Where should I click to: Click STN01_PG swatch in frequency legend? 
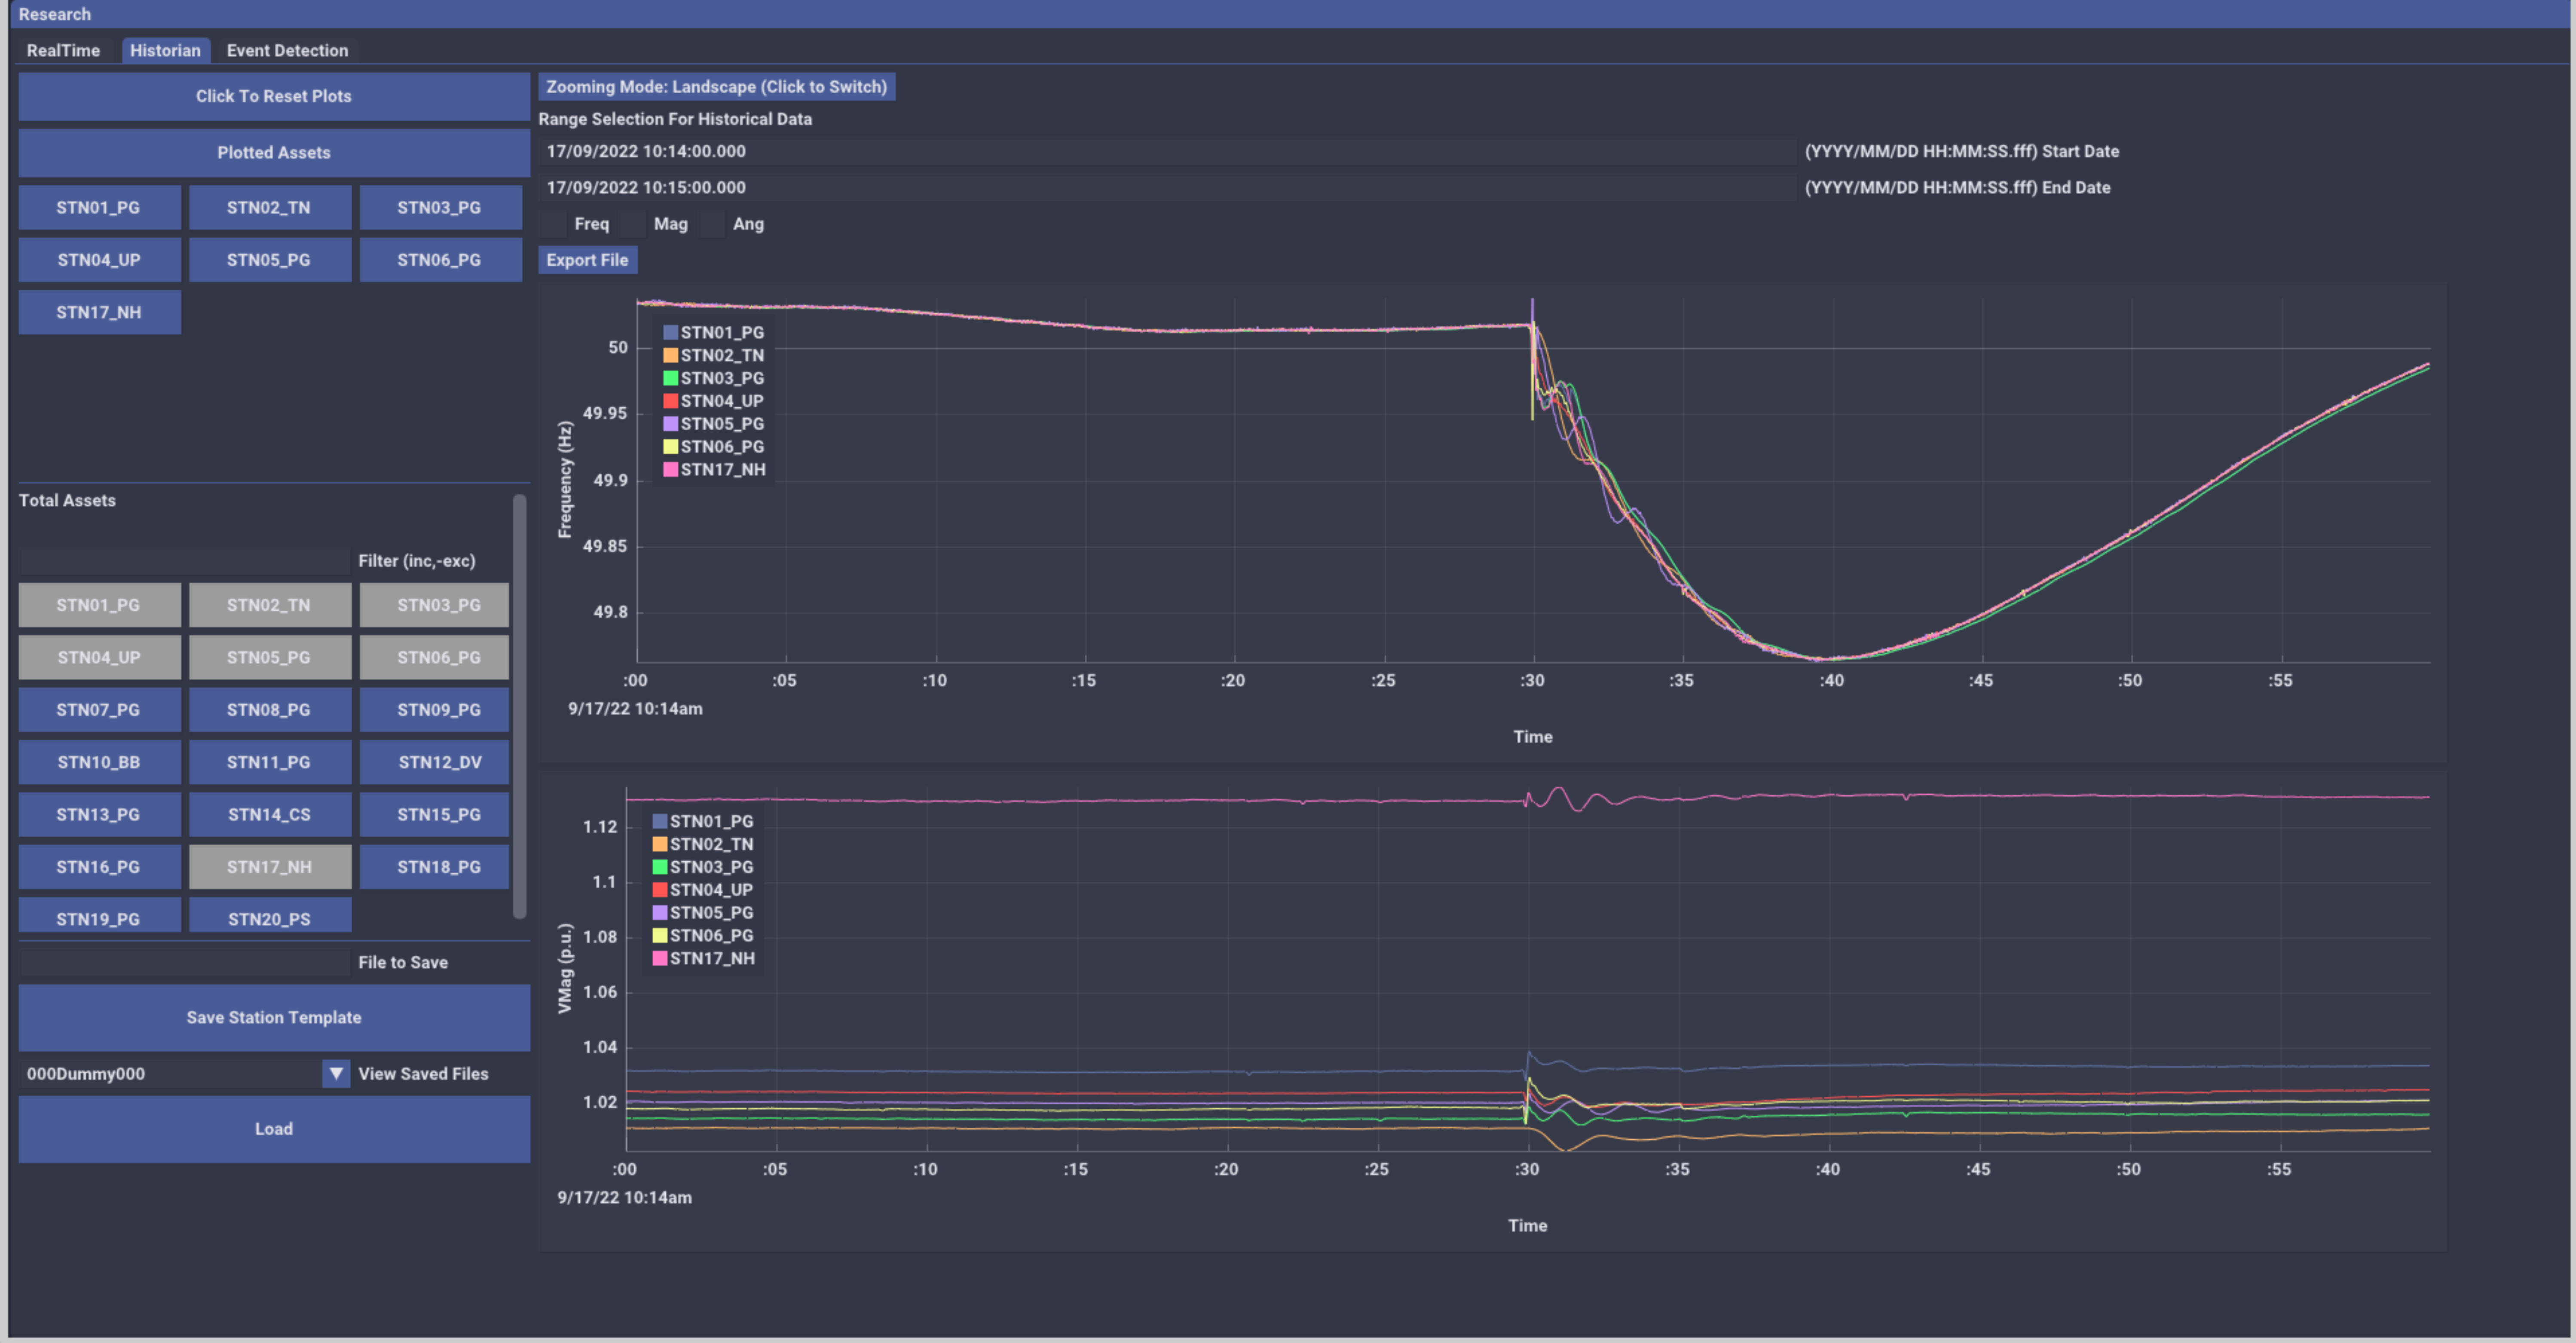pyautogui.click(x=671, y=332)
